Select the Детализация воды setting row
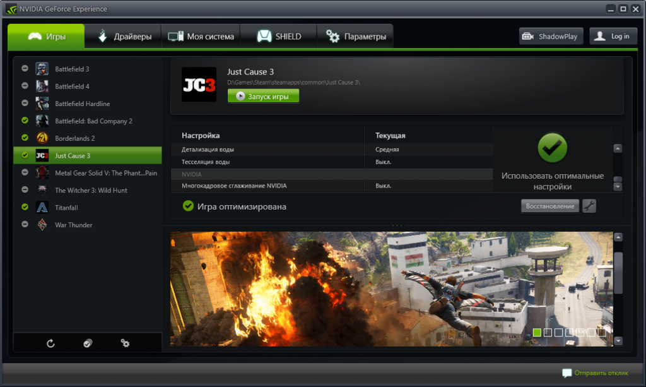The image size is (646, 387). pyautogui.click(x=332, y=149)
